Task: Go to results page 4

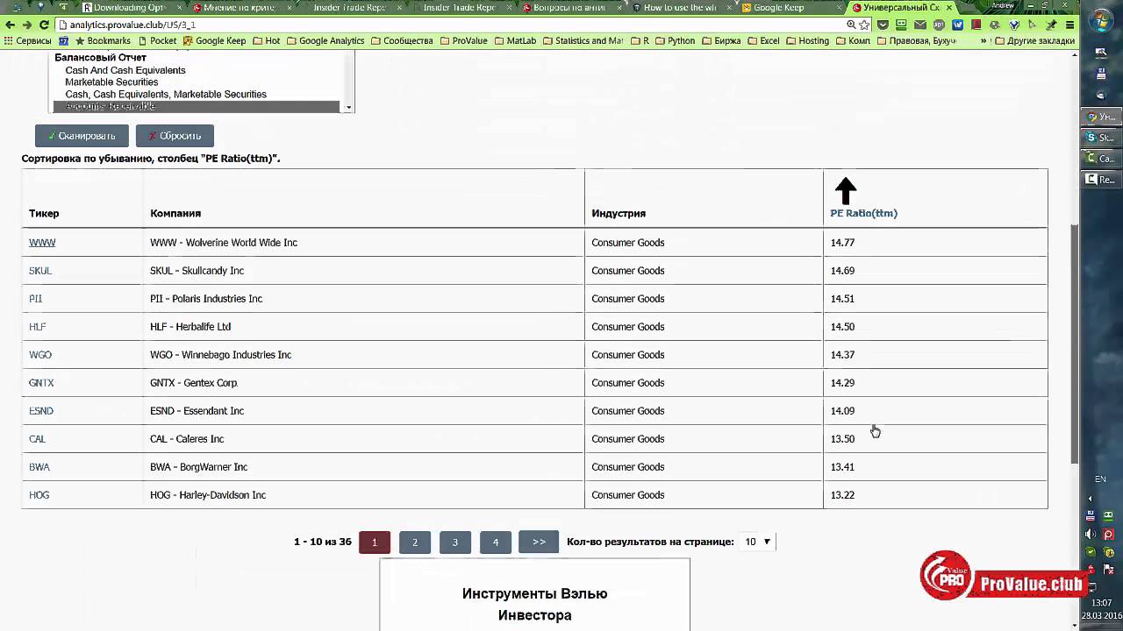Action: [495, 542]
